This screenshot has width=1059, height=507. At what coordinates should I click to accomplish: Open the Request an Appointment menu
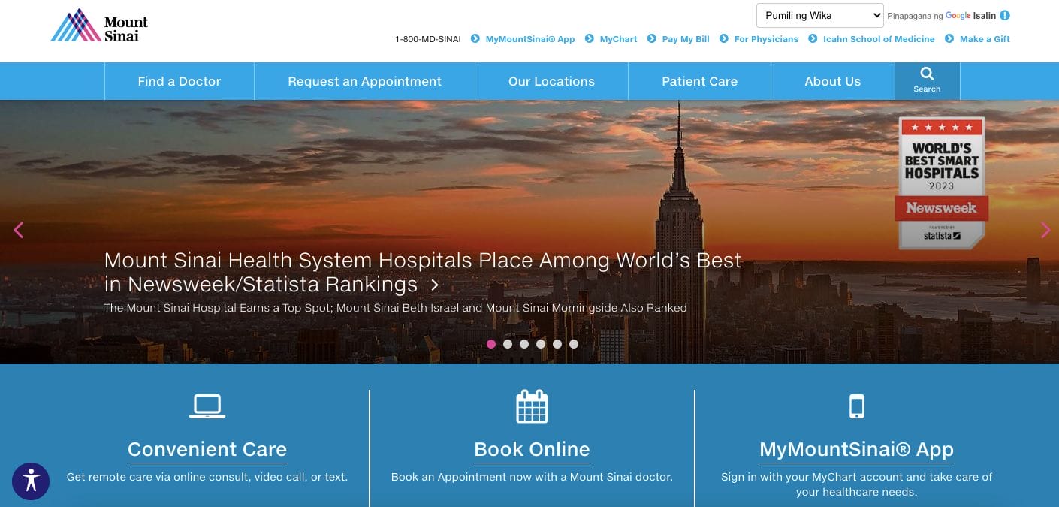(x=365, y=81)
